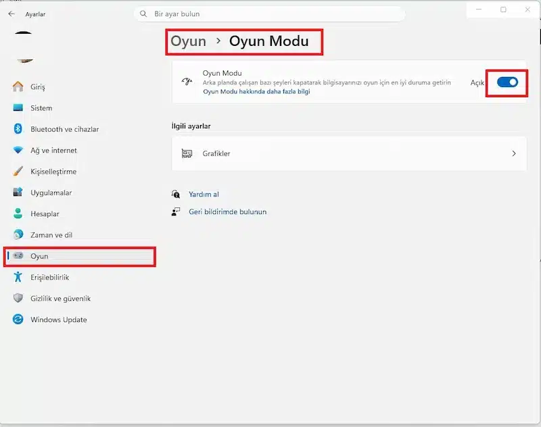Click the Oyun Modu description text
Screen dimensions: 541x427
click(x=327, y=82)
